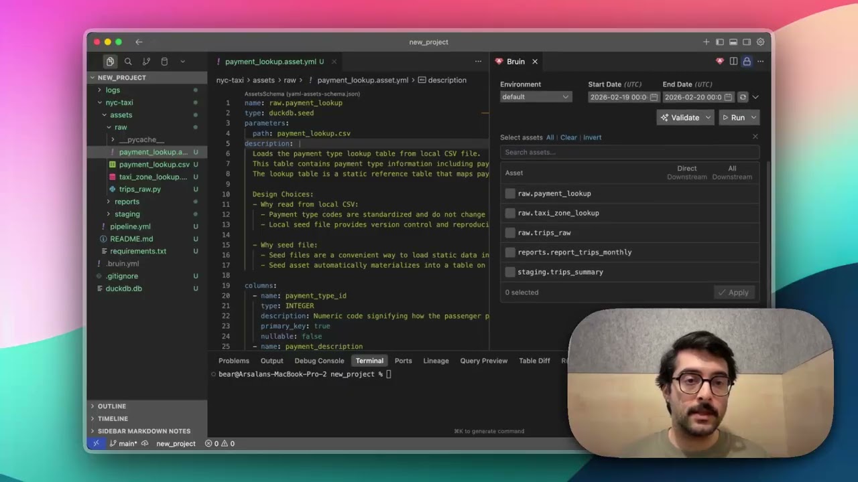Check the raw.taxi_zone_lookup asset checkbox
This screenshot has height=482, width=858.
[x=510, y=213]
